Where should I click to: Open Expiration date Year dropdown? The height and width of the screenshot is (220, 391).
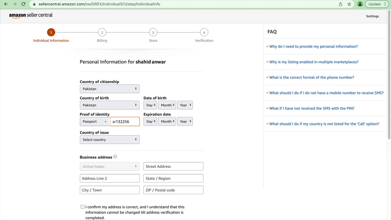[185, 122]
